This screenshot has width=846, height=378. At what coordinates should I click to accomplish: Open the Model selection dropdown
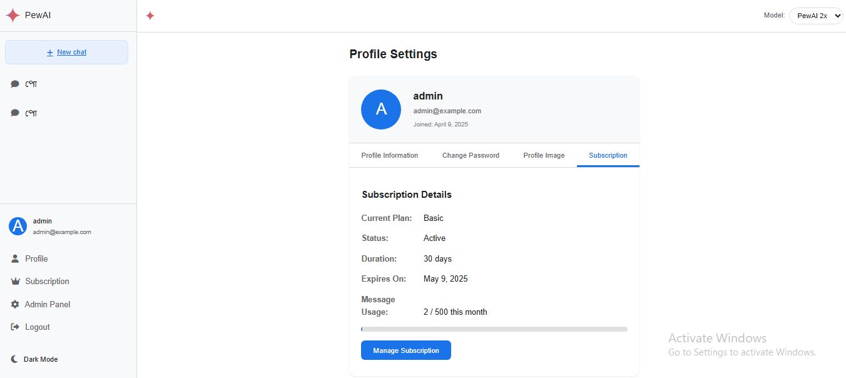coord(816,16)
